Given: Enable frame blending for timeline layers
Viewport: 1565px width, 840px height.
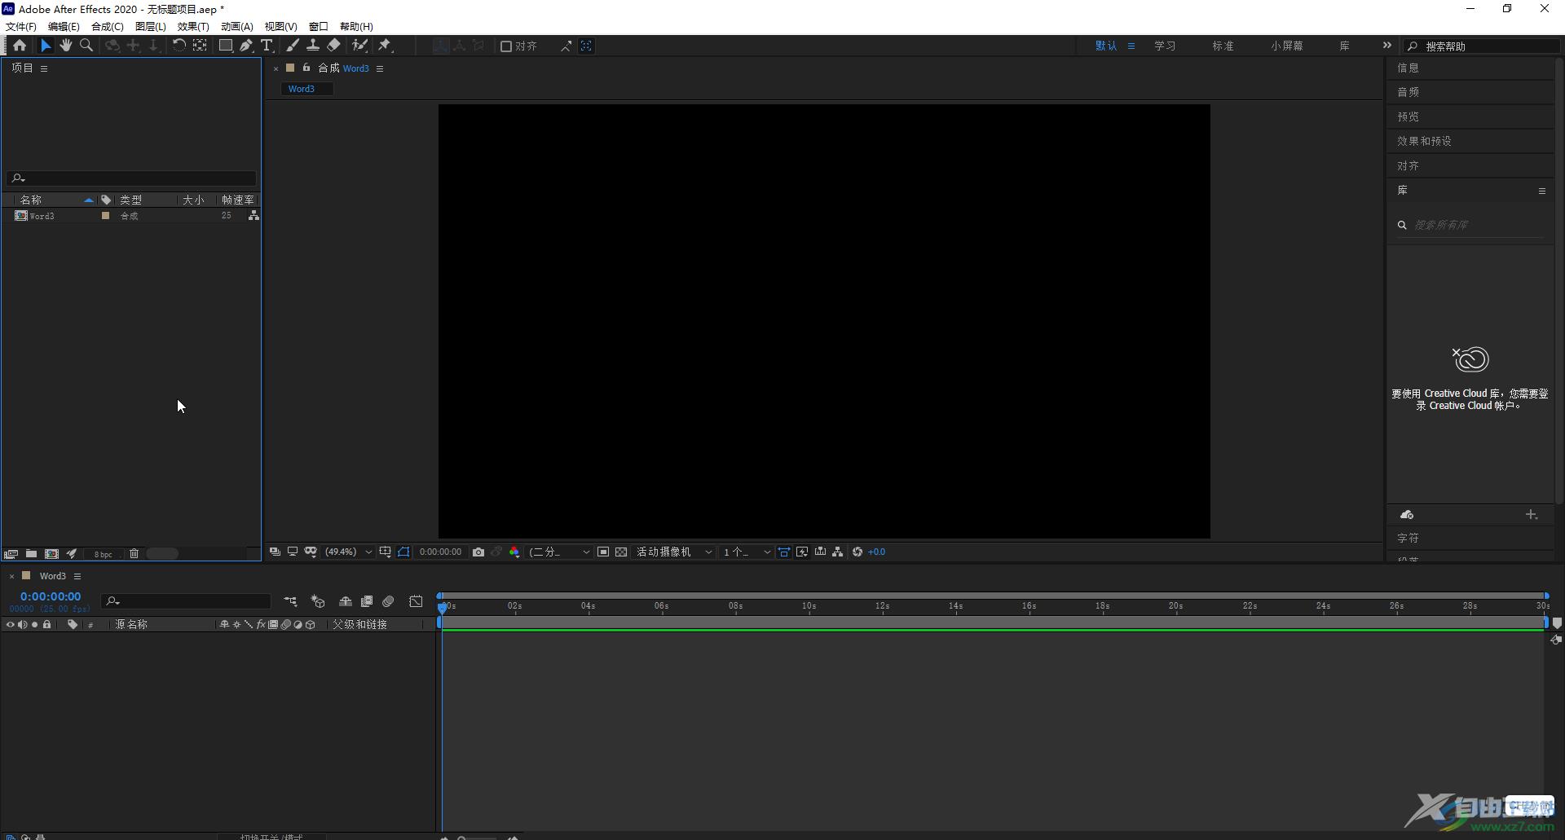Looking at the screenshot, I should coord(367,601).
